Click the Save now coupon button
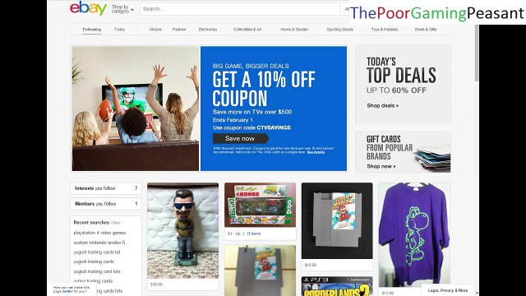The width and height of the screenshot is (526, 296). click(241, 138)
